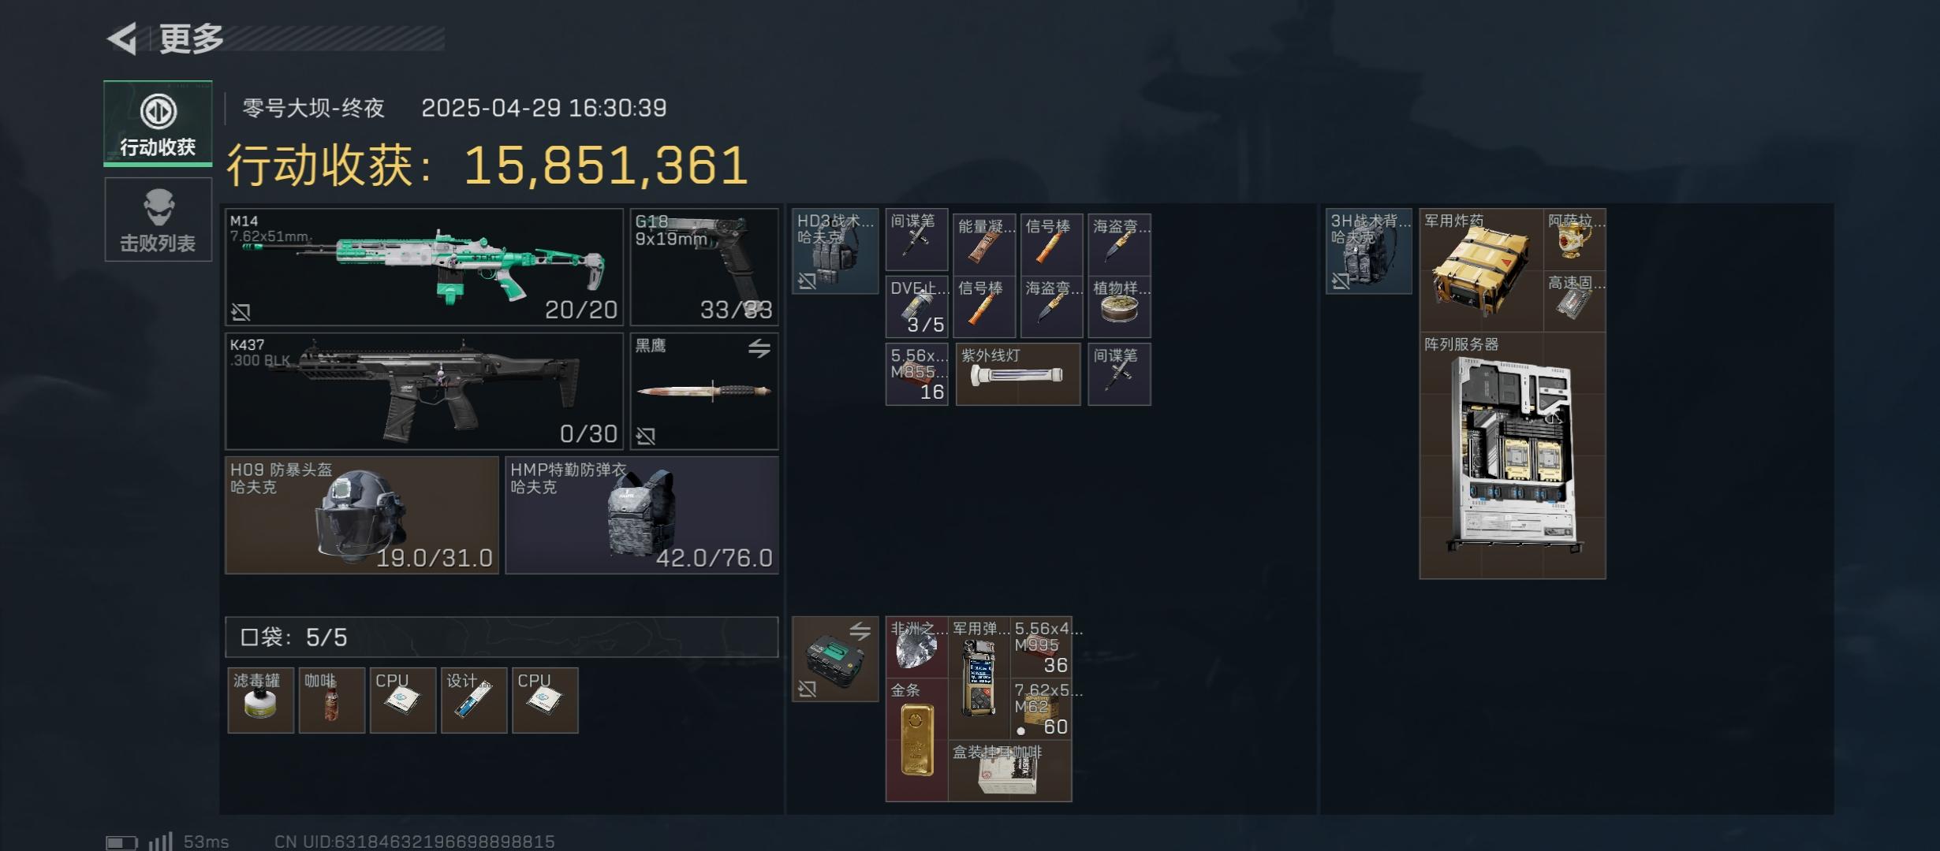
Task: Click the G18 pistol slot
Action: click(x=704, y=267)
